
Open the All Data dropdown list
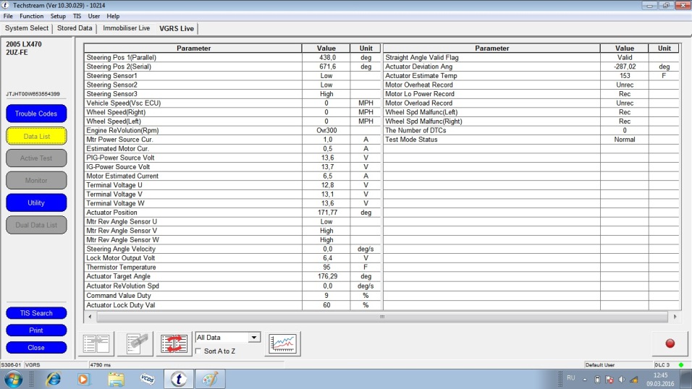253,338
